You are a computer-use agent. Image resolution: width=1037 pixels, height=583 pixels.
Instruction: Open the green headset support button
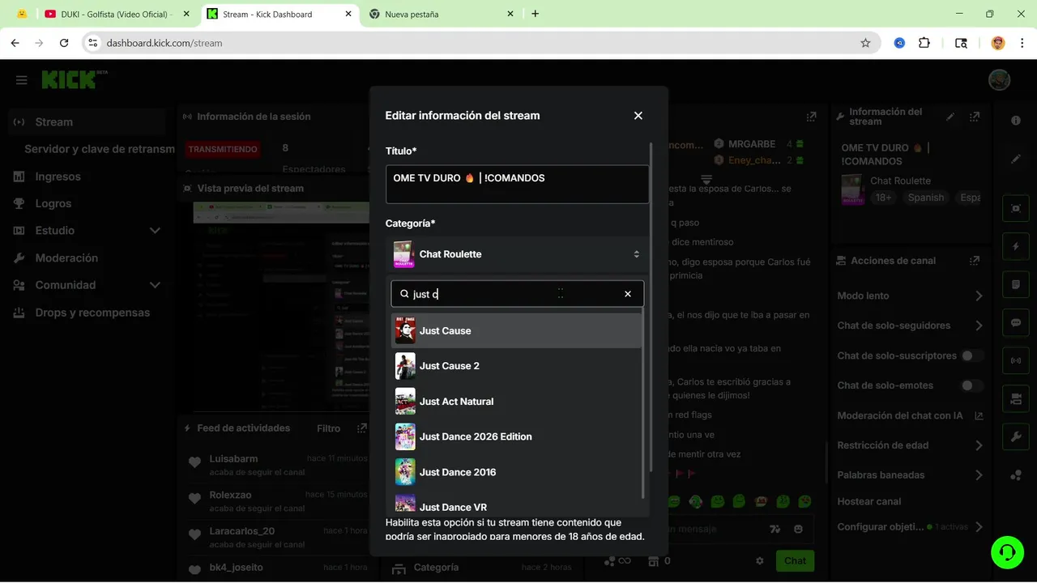[x=1007, y=552]
